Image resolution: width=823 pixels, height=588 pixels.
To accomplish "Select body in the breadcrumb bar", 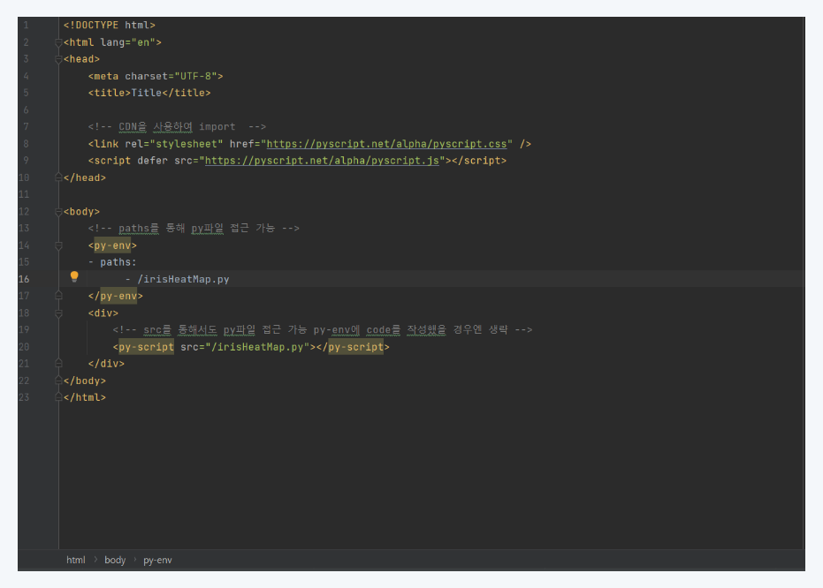I will 115,560.
